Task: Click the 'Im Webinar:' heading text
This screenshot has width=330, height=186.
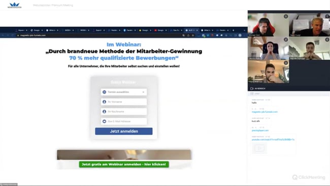Action: pyautogui.click(x=124, y=45)
